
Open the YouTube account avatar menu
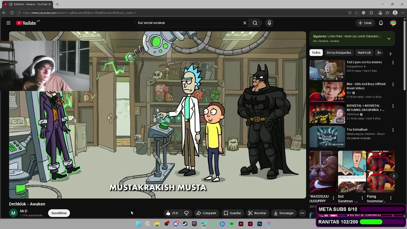[393, 23]
